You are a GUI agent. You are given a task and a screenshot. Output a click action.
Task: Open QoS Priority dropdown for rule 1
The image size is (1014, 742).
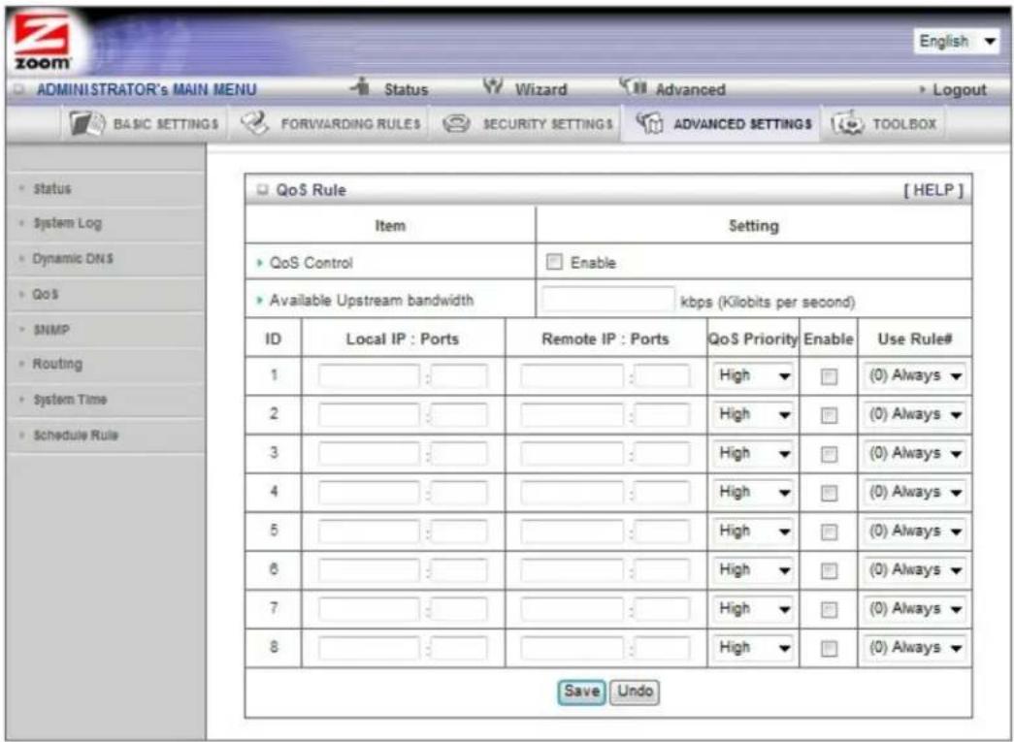click(x=753, y=375)
